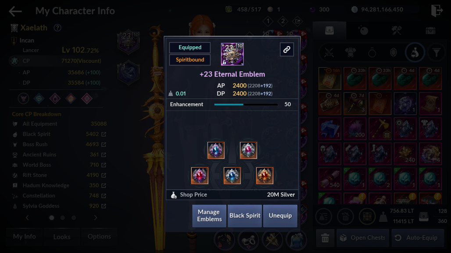Expand Rift Stone CP details

pos(104,175)
